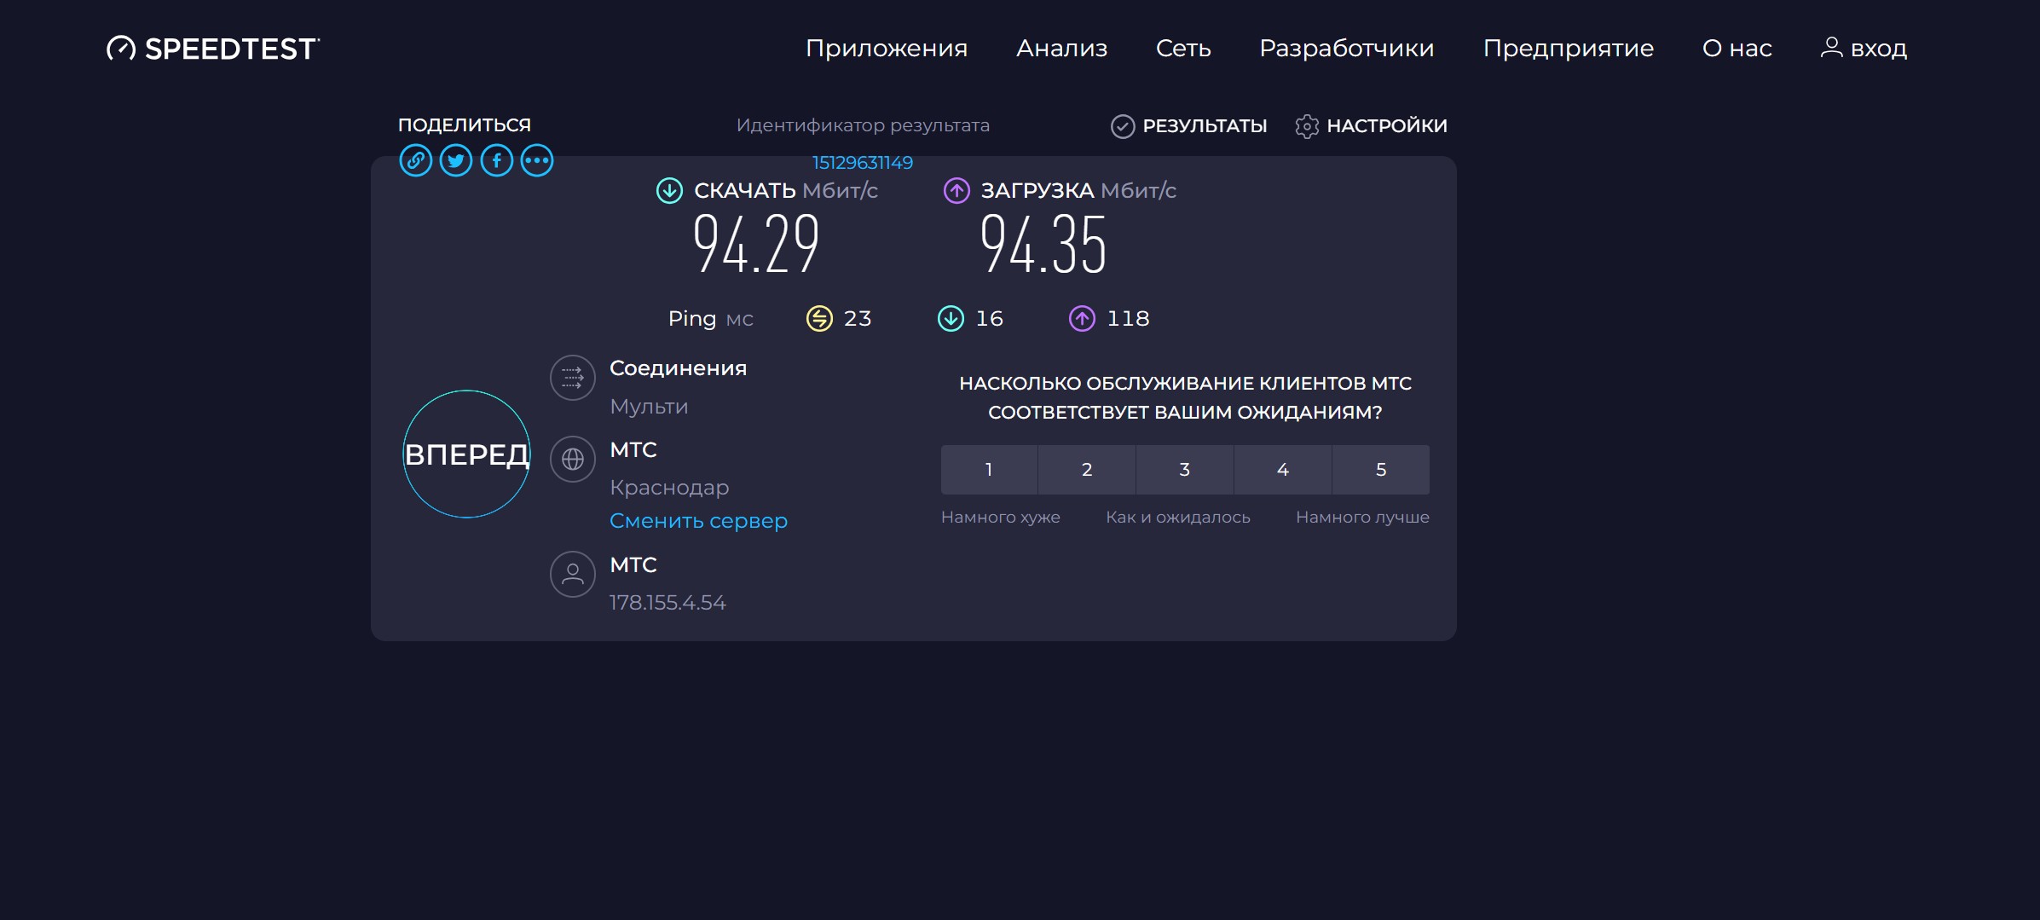The height and width of the screenshot is (920, 2040).
Task: Click the login user icon
Action: pyautogui.click(x=1831, y=47)
